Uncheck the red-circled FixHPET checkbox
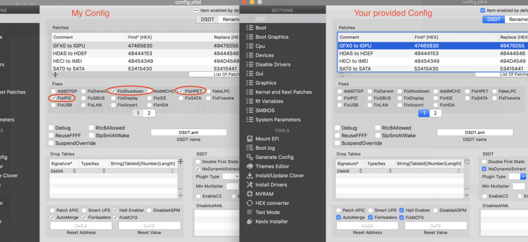This screenshot has height=242, width=528. 181,91
